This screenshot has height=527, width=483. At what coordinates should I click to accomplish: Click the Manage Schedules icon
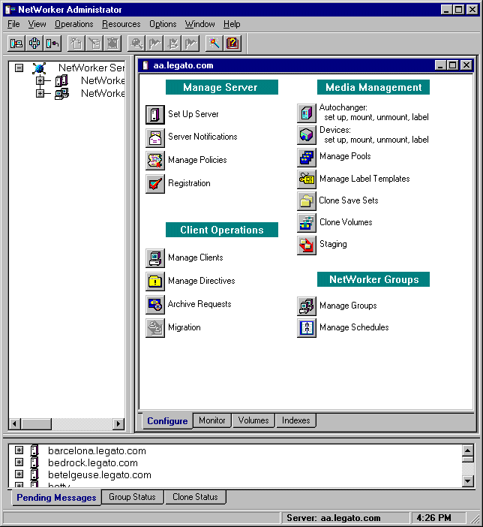[306, 328]
